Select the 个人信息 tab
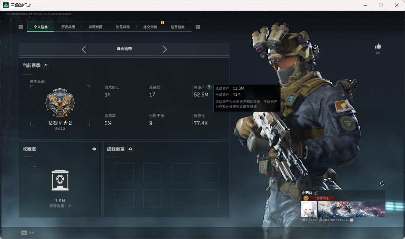This screenshot has width=405, height=239. click(x=41, y=27)
